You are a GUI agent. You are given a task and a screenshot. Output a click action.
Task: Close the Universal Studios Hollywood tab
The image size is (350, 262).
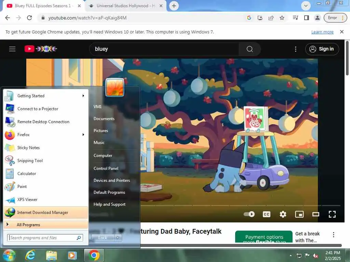161,6
